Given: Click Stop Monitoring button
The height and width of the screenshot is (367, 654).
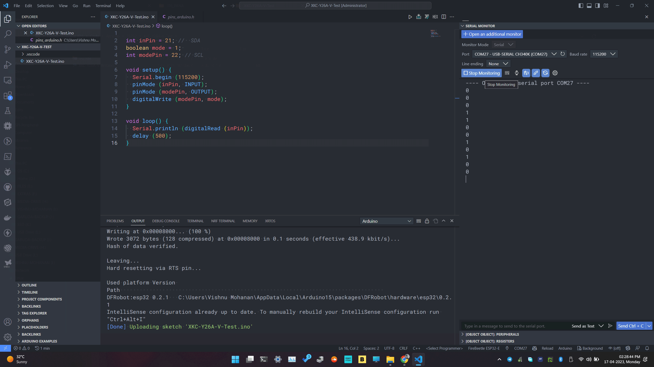Looking at the screenshot, I should 482,73.
